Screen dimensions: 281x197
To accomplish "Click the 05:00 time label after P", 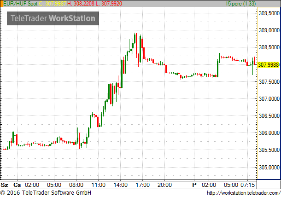I will click(x=231, y=185).
